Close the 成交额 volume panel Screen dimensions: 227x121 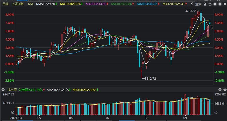pyautogui.click(x=220, y=90)
